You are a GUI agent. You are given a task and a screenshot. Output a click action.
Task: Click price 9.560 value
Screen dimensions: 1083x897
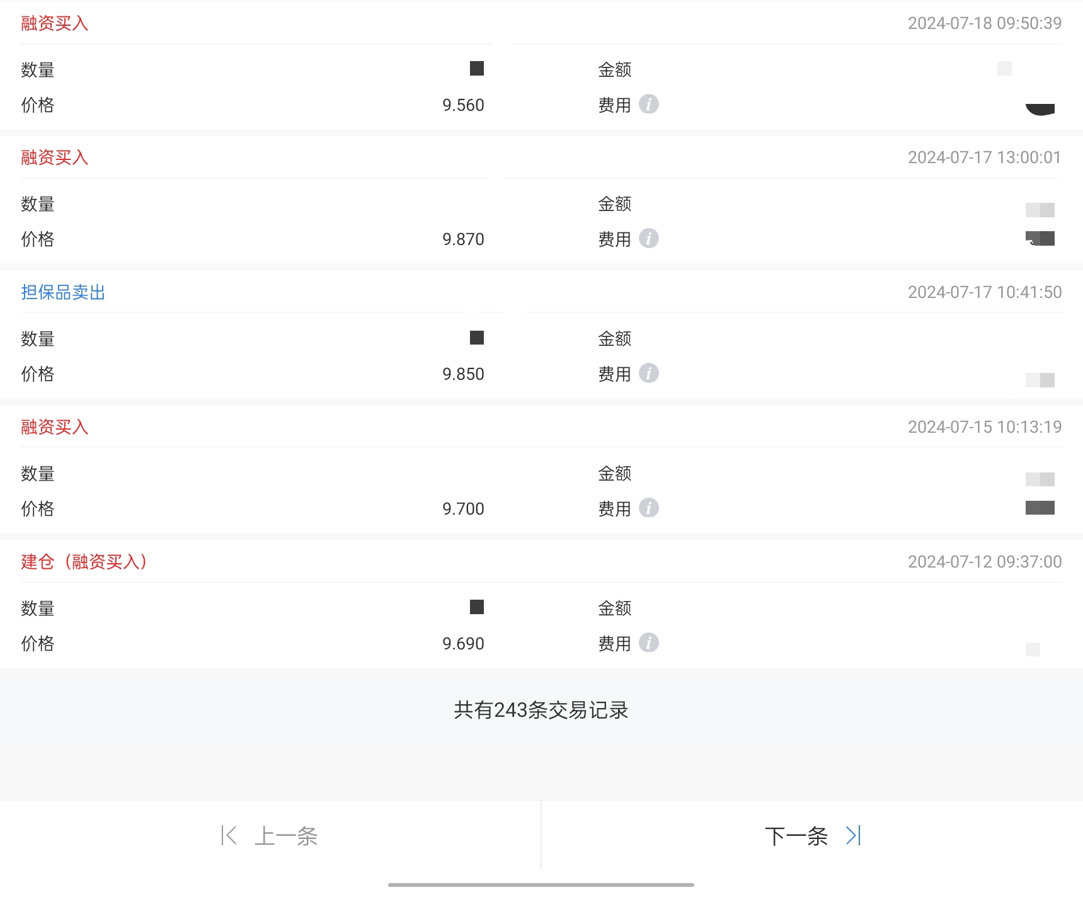(463, 105)
